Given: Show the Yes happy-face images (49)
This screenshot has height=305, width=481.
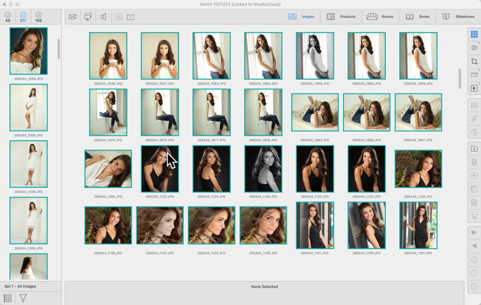Looking at the screenshot, I should (8, 17).
